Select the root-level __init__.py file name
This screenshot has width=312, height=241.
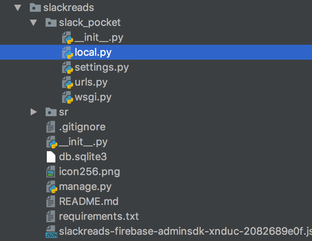83,142
